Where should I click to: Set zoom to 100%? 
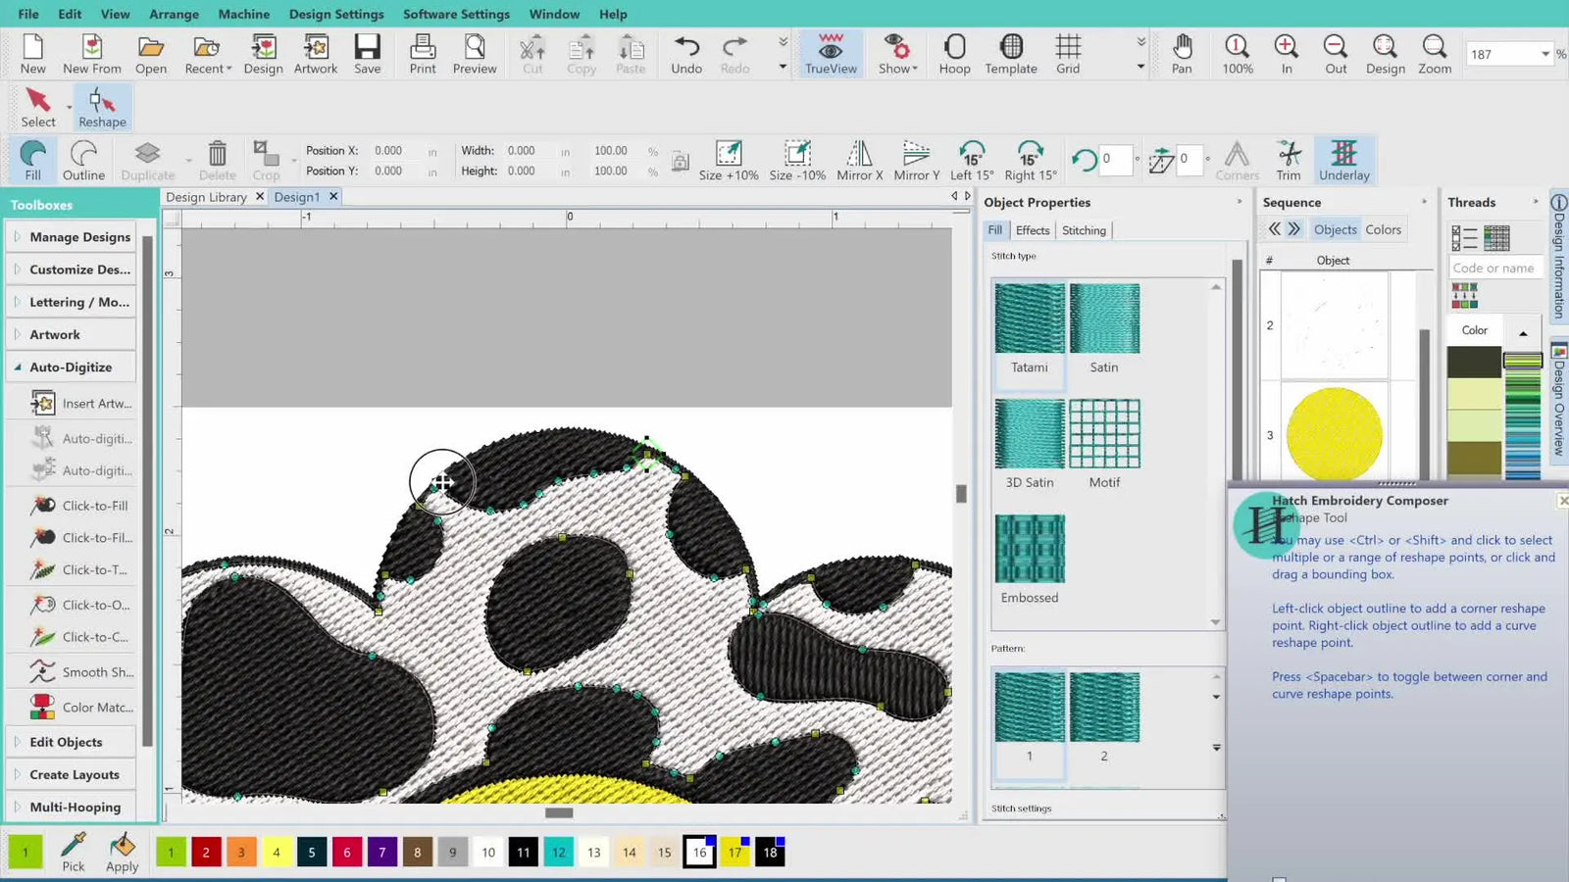(x=1238, y=54)
